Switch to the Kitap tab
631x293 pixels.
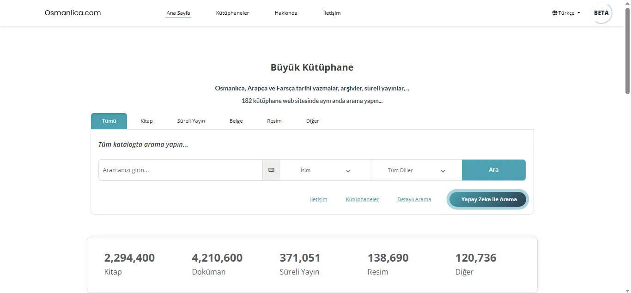pyautogui.click(x=146, y=121)
